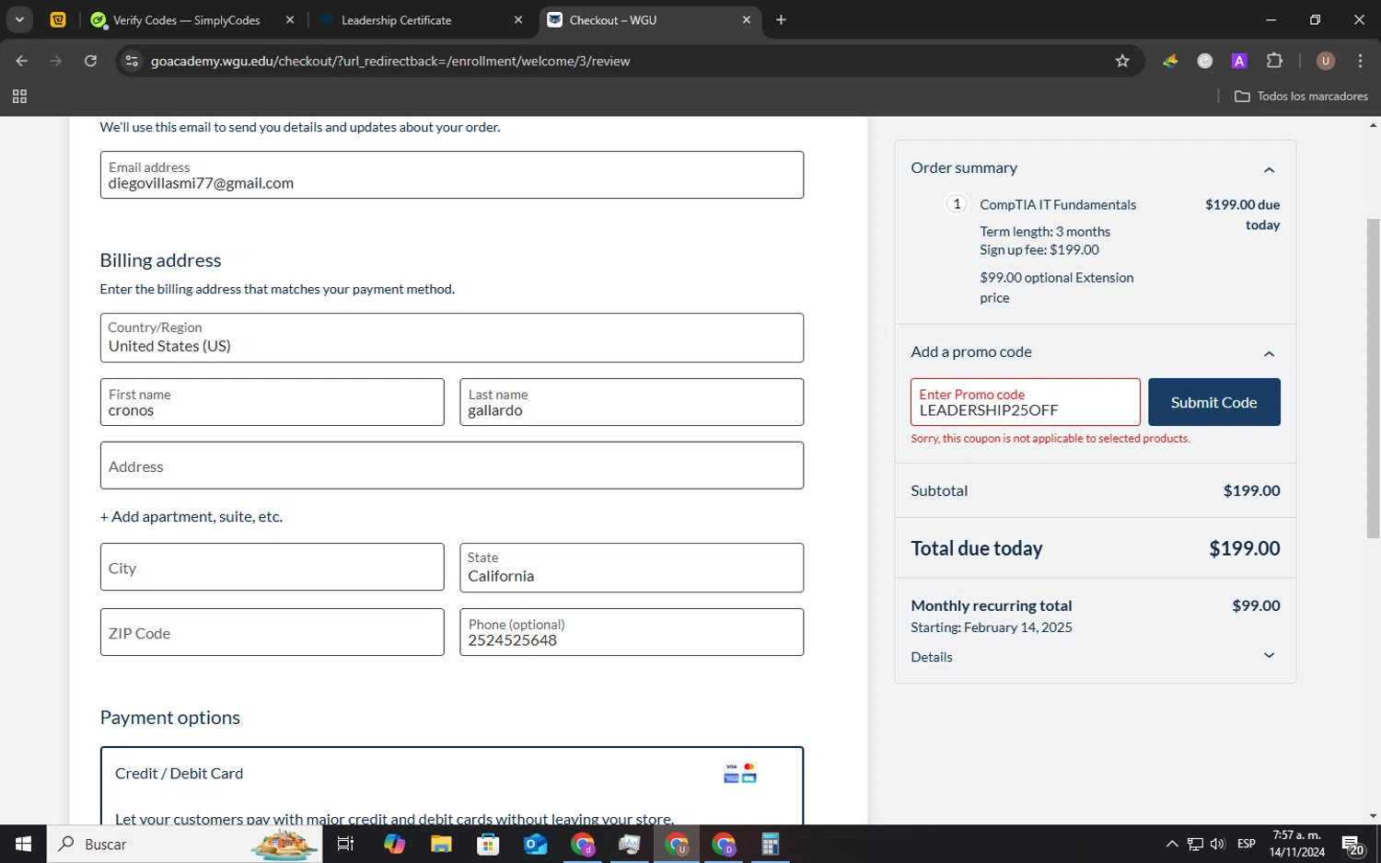1381x863 pixels.
Task: Collapse the Add a promo code section
Action: point(1269,353)
